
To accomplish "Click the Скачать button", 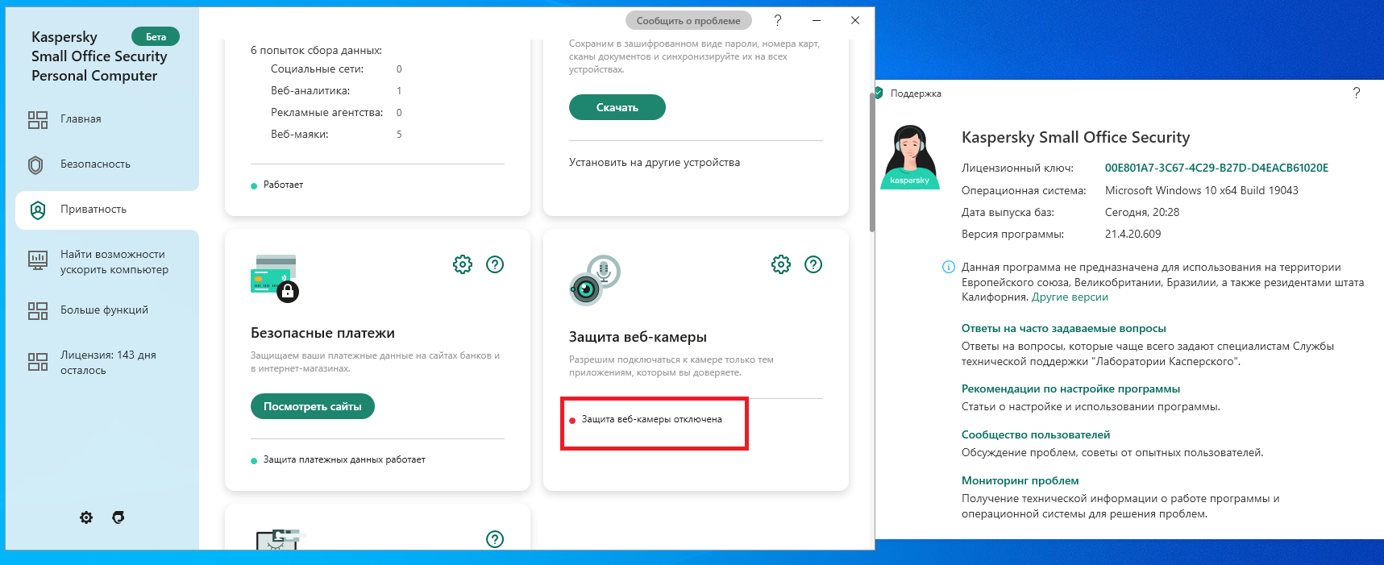I will 617,107.
